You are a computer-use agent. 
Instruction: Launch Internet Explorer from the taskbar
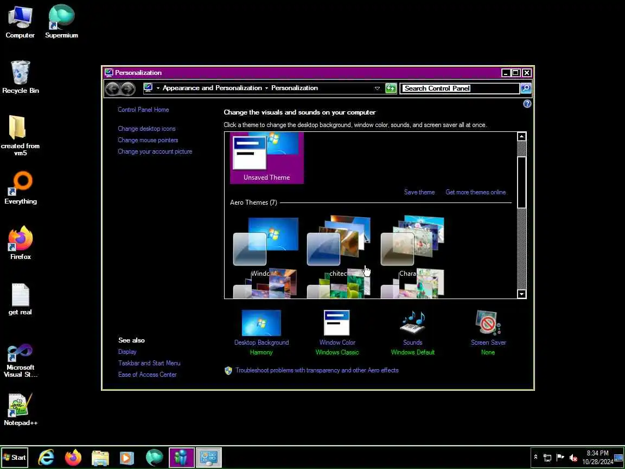tap(46, 458)
